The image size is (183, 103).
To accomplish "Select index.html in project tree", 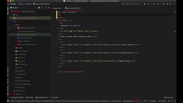I will pos(21,61).
